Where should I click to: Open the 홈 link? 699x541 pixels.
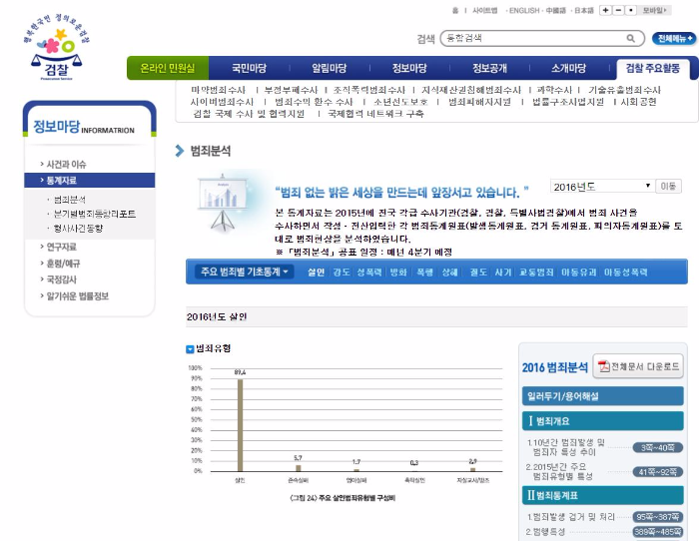click(455, 10)
